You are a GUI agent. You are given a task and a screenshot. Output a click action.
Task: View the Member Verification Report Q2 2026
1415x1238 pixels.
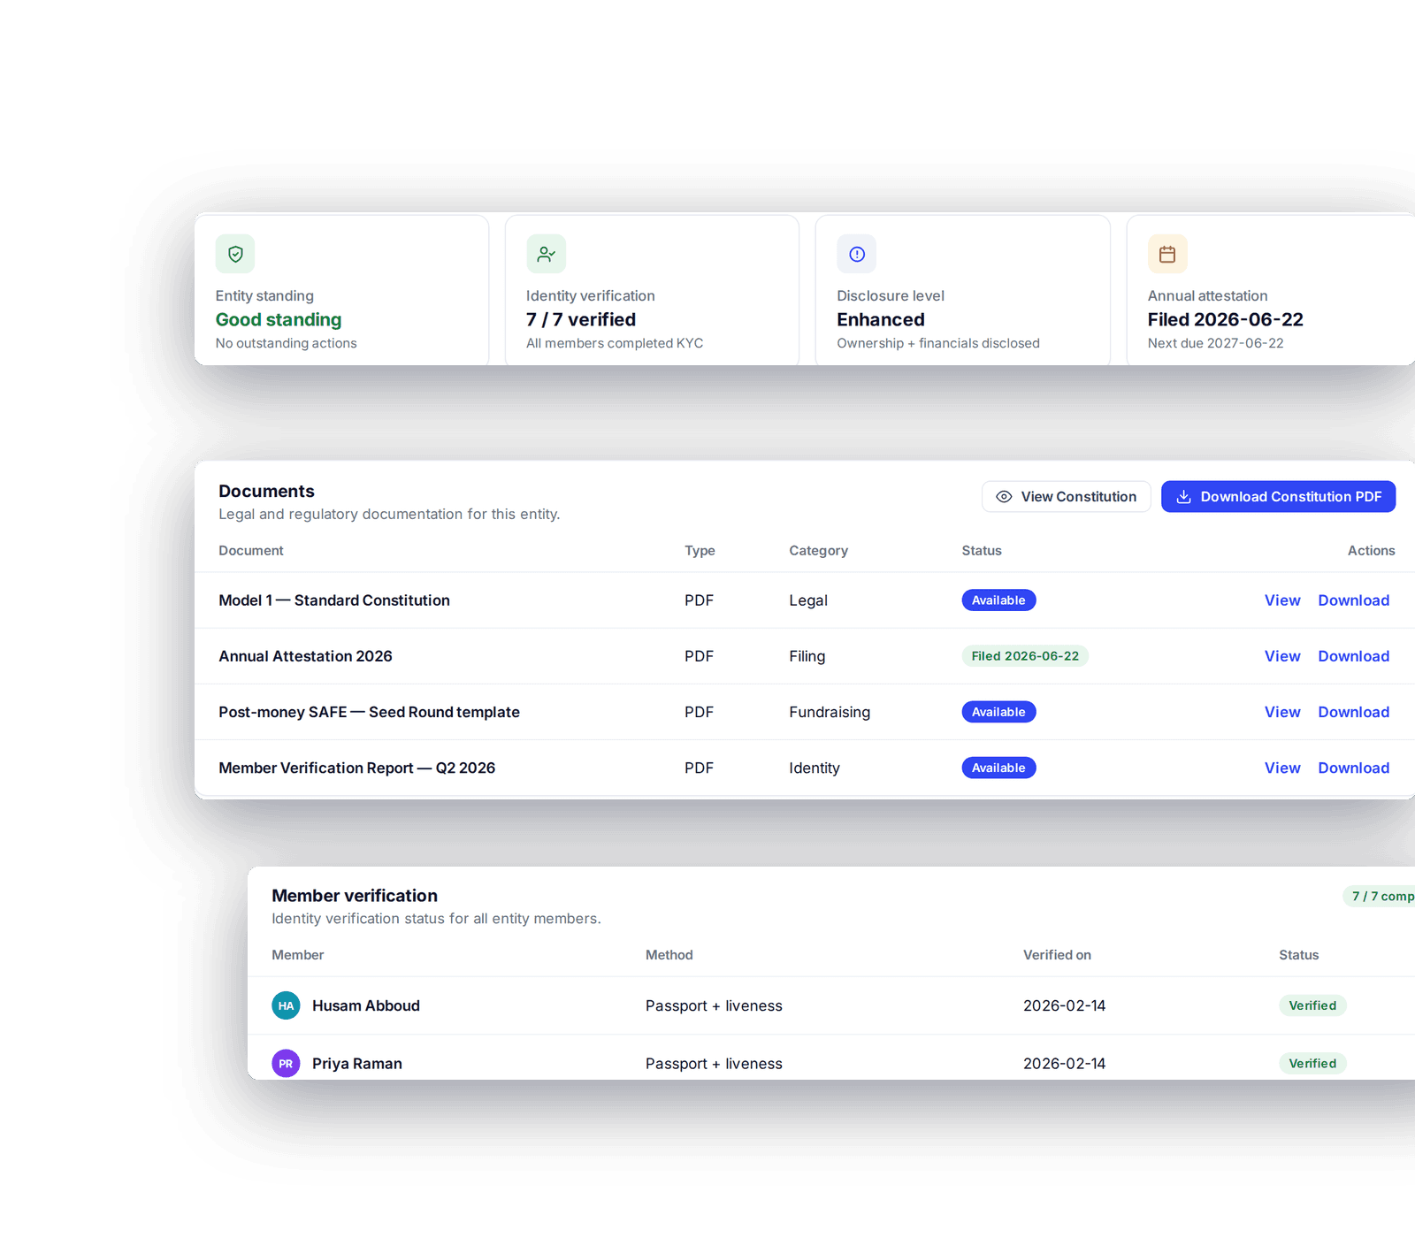(1281, 768)
